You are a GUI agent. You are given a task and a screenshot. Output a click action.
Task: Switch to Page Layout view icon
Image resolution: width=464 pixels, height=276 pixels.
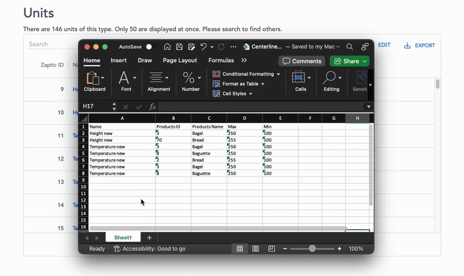coord(255,249)
